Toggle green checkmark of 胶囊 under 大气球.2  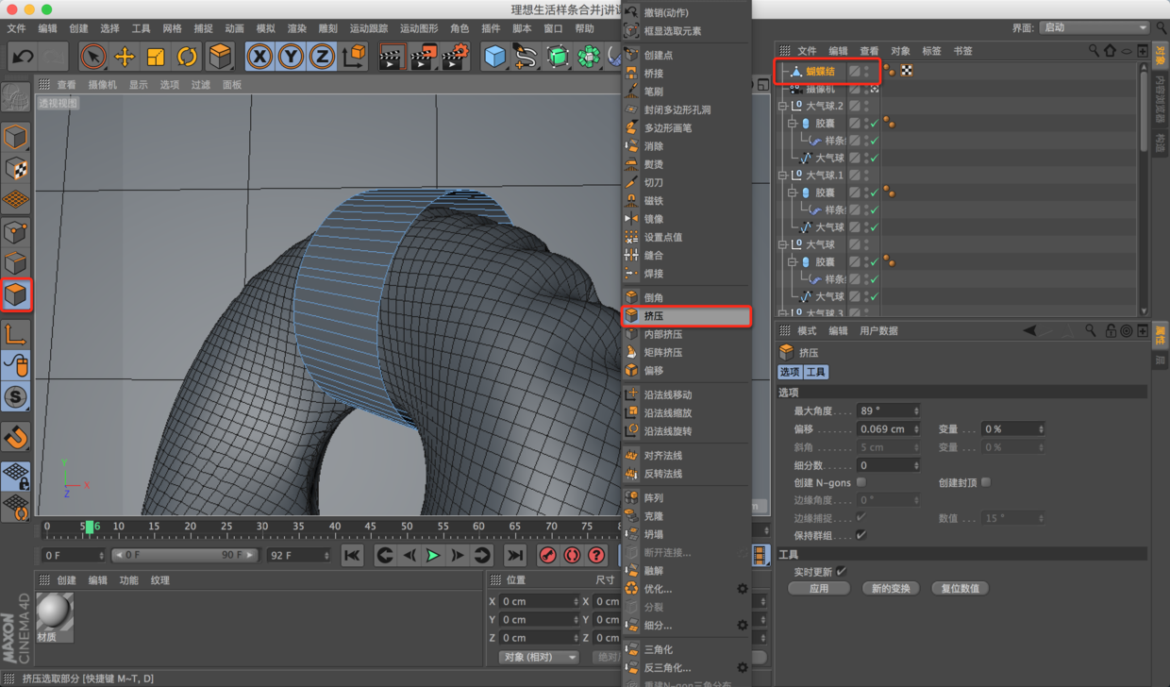(875, 124)
